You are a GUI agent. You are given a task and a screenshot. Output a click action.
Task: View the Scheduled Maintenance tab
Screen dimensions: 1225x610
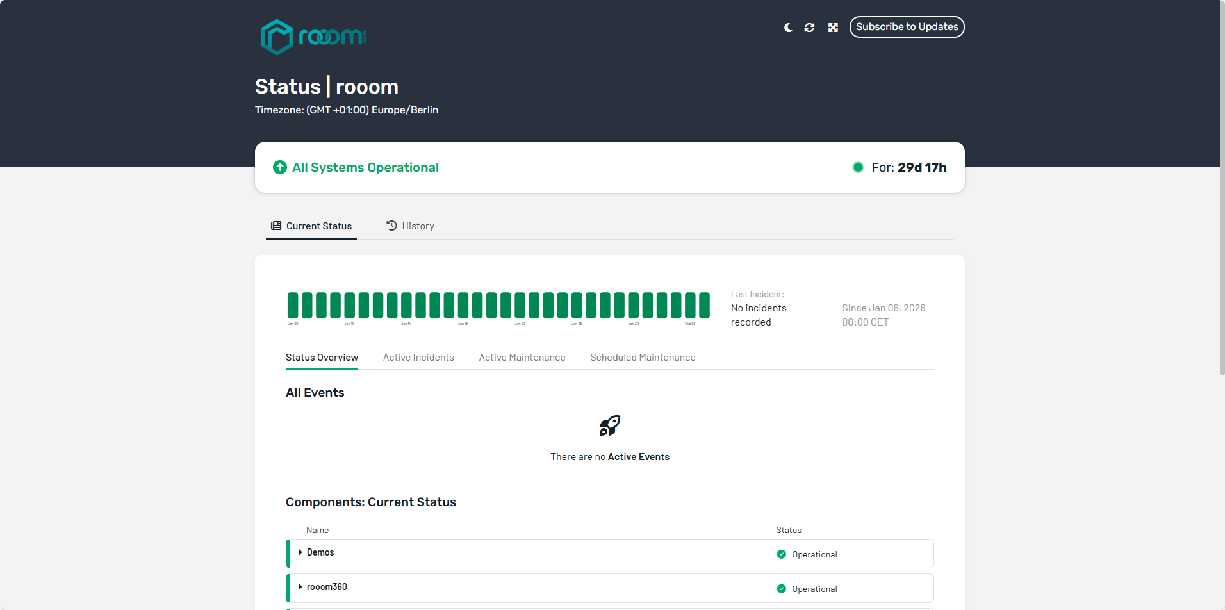(x=643, y=358)
